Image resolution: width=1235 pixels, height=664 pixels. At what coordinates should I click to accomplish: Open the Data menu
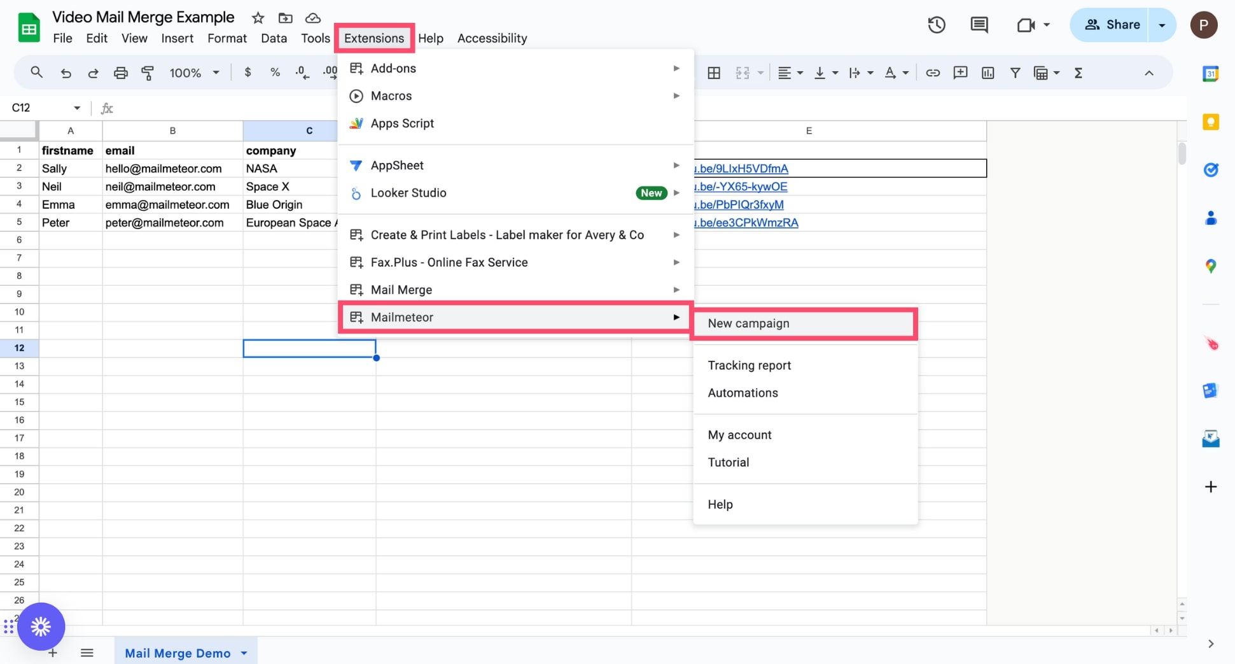coord(274,38)
